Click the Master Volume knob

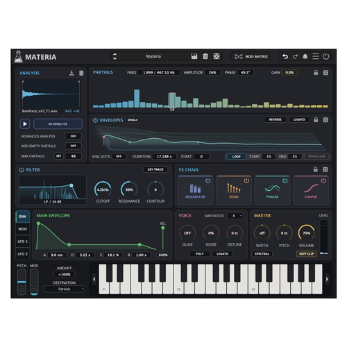306,233
